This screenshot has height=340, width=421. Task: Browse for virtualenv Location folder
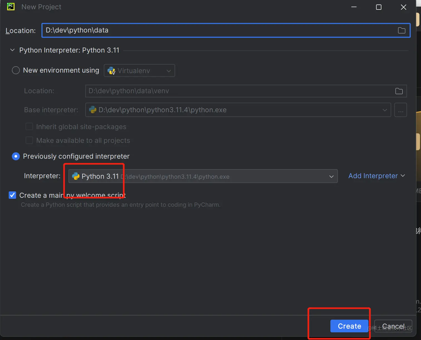click(x=399, y=91)
